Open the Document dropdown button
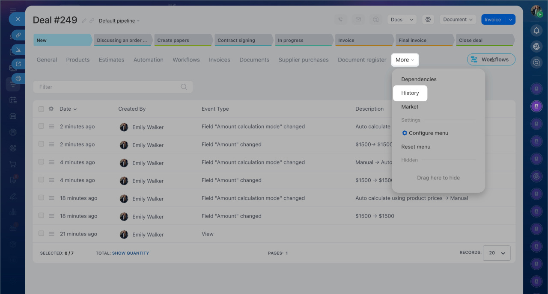Viewport: 548px width, 294px height. (x=458, y=20)
